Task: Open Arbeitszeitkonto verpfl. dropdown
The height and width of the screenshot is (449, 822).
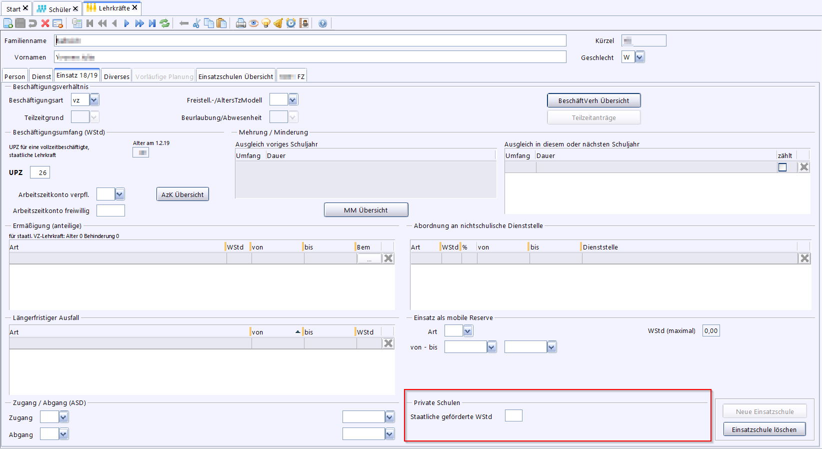Action: (119, 194)
